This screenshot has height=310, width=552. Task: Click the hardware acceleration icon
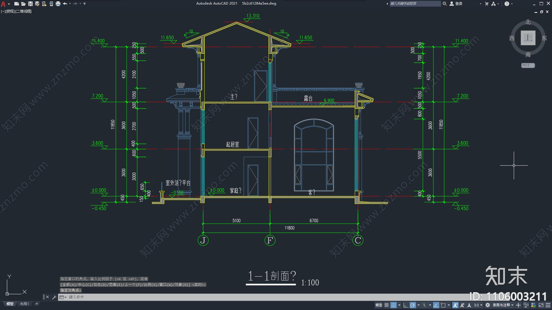coord(533,305)
